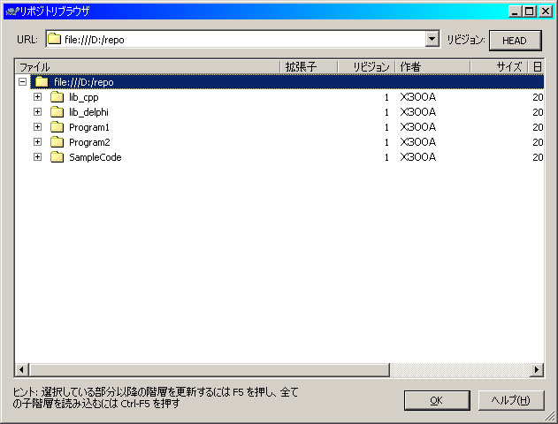Expand the lib_delphi tree node
This screenshot has width=558, height=424.
[37, 112]
